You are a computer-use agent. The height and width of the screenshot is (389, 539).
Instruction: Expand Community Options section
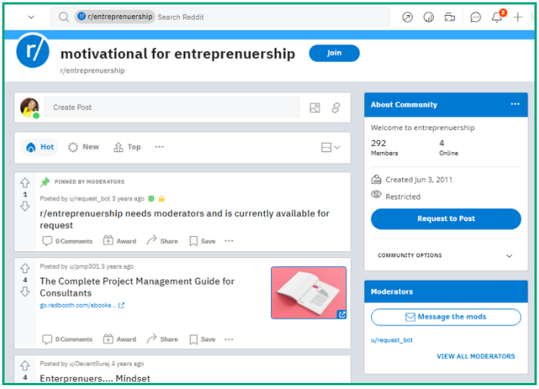445,255
